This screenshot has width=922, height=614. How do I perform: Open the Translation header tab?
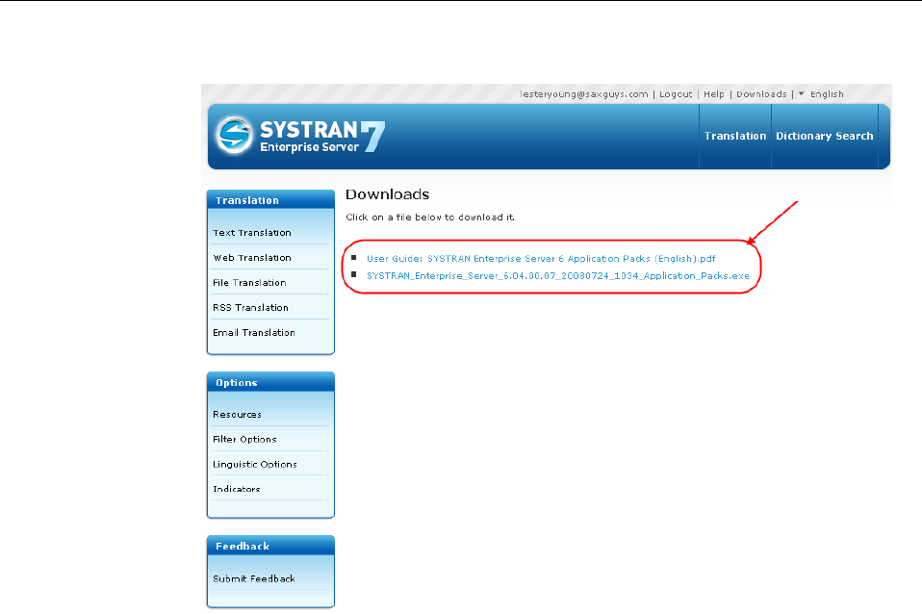coord(735,136)
